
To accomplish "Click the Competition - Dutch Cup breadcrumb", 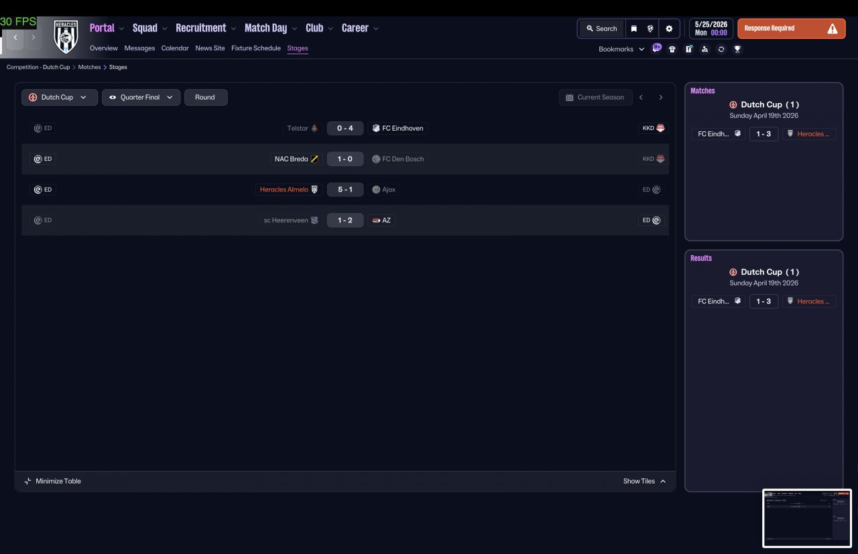I will tap(38, 67).
